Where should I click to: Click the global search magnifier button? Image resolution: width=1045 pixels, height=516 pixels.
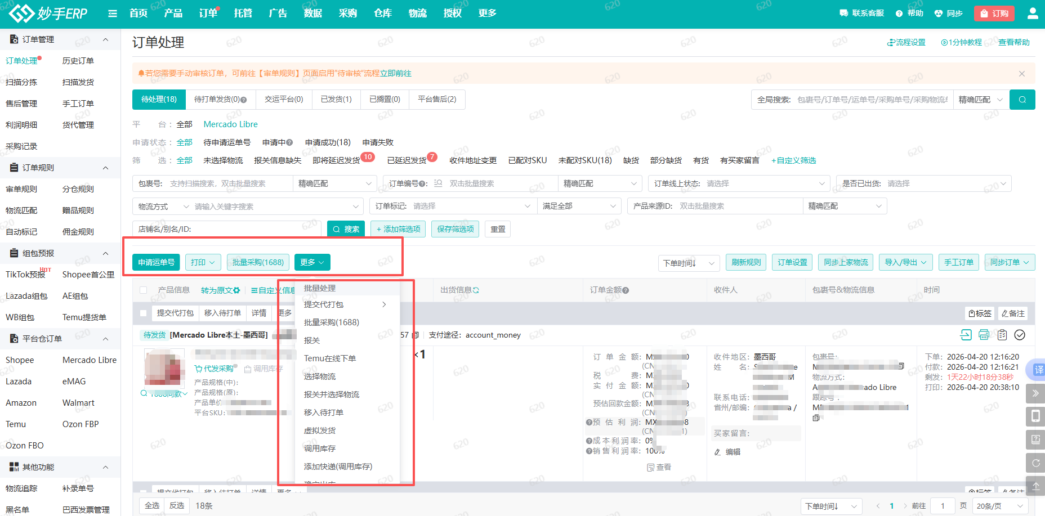pyautogui.click(x=1022, y=100)
